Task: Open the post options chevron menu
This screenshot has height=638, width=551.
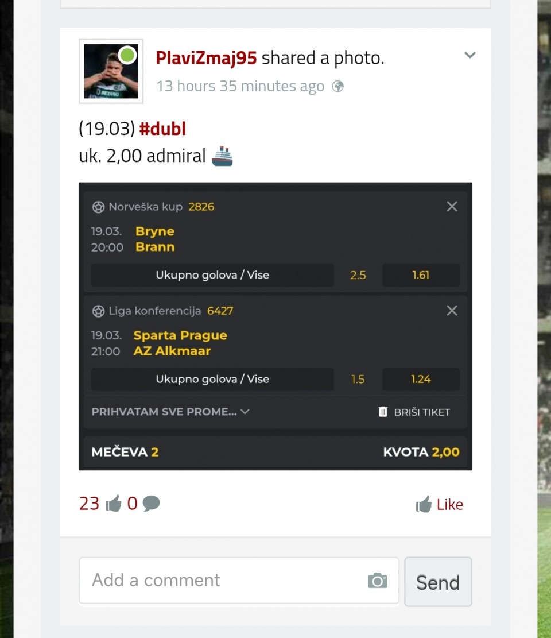Action: 469,55
